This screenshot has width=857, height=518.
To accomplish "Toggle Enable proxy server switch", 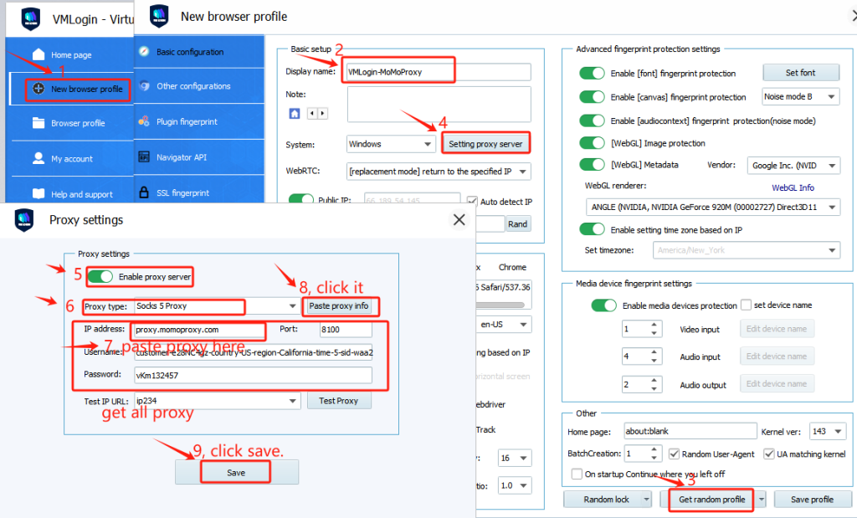I will [x=100, y=276].
